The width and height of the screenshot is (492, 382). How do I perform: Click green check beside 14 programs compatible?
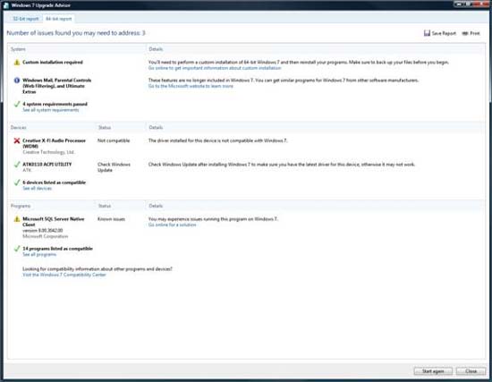[x=17, y=249]
